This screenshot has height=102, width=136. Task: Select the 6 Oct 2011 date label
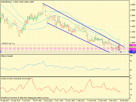click(26, 101)
